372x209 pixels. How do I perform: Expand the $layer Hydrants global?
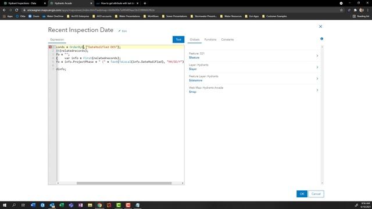coord(317,67)
